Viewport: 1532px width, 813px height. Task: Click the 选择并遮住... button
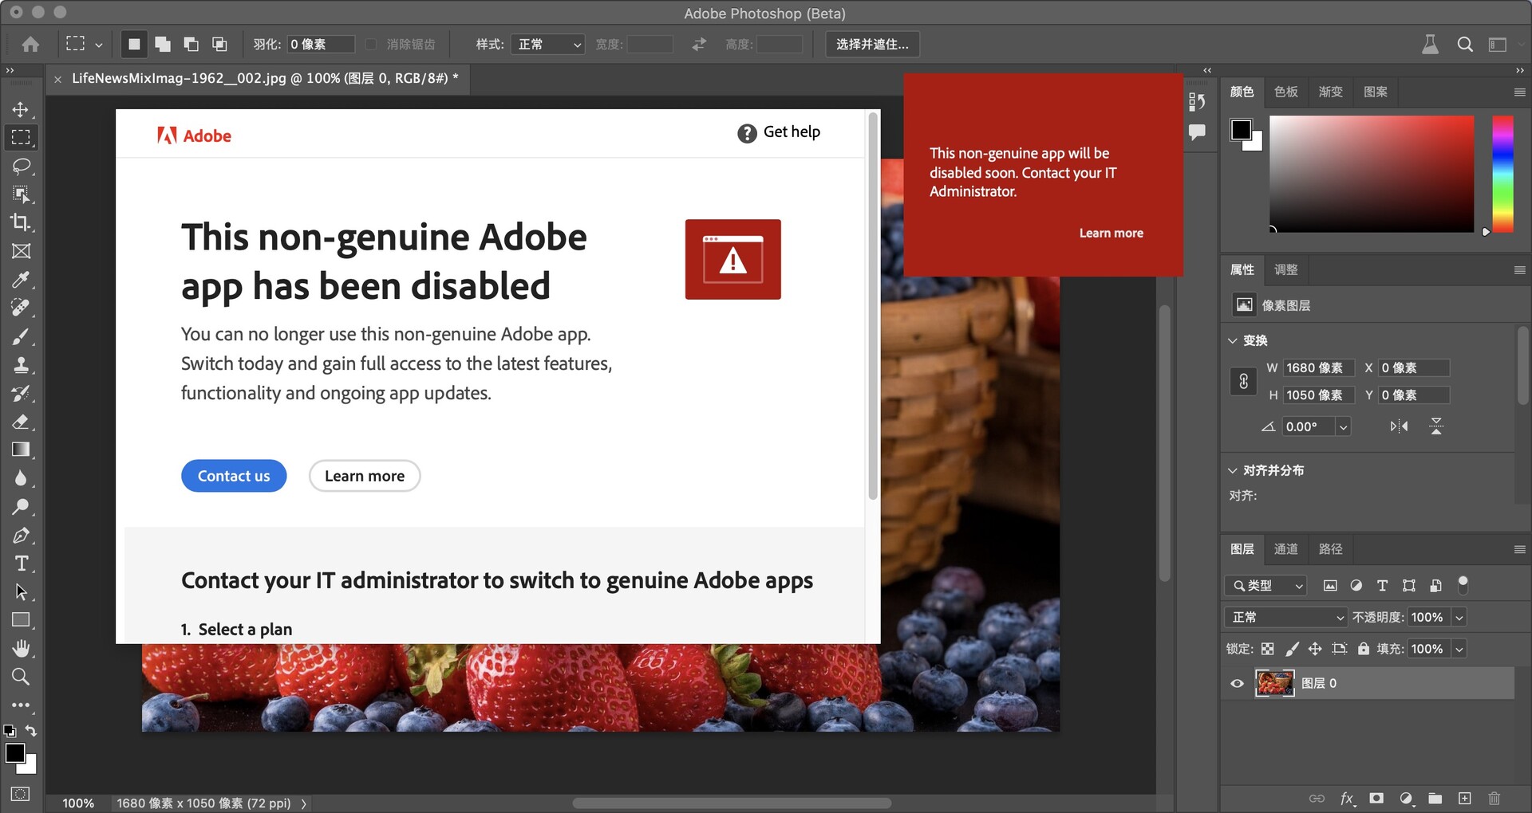coord(872,45)
